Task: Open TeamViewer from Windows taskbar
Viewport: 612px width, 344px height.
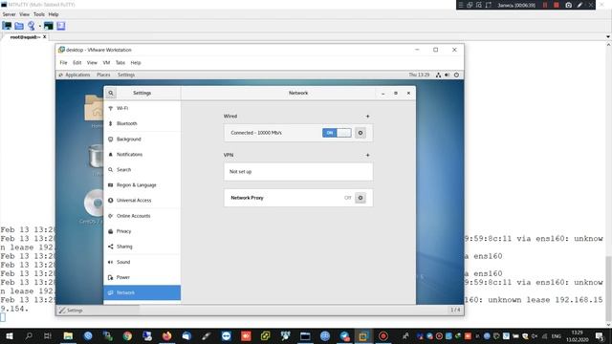Action: 226,335
